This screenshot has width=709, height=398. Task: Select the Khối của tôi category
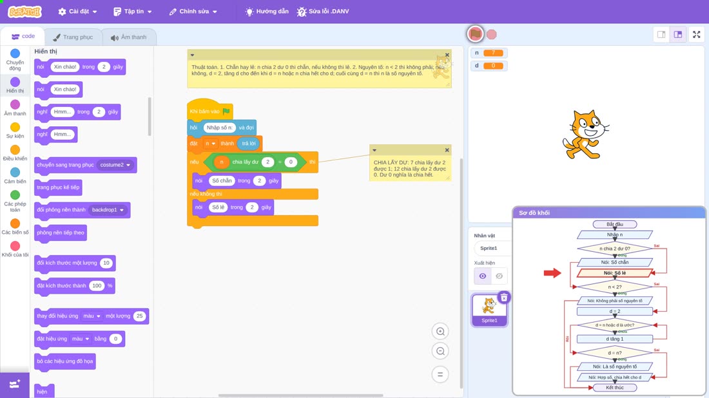tap(15, 250)
